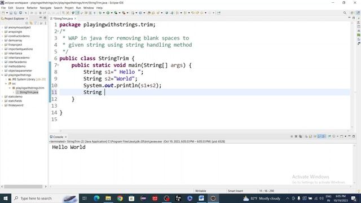Click Collapse All in Project Explorer
Image resolution: width=361 pixels, height=203 pixels.
tap(27, 23)
